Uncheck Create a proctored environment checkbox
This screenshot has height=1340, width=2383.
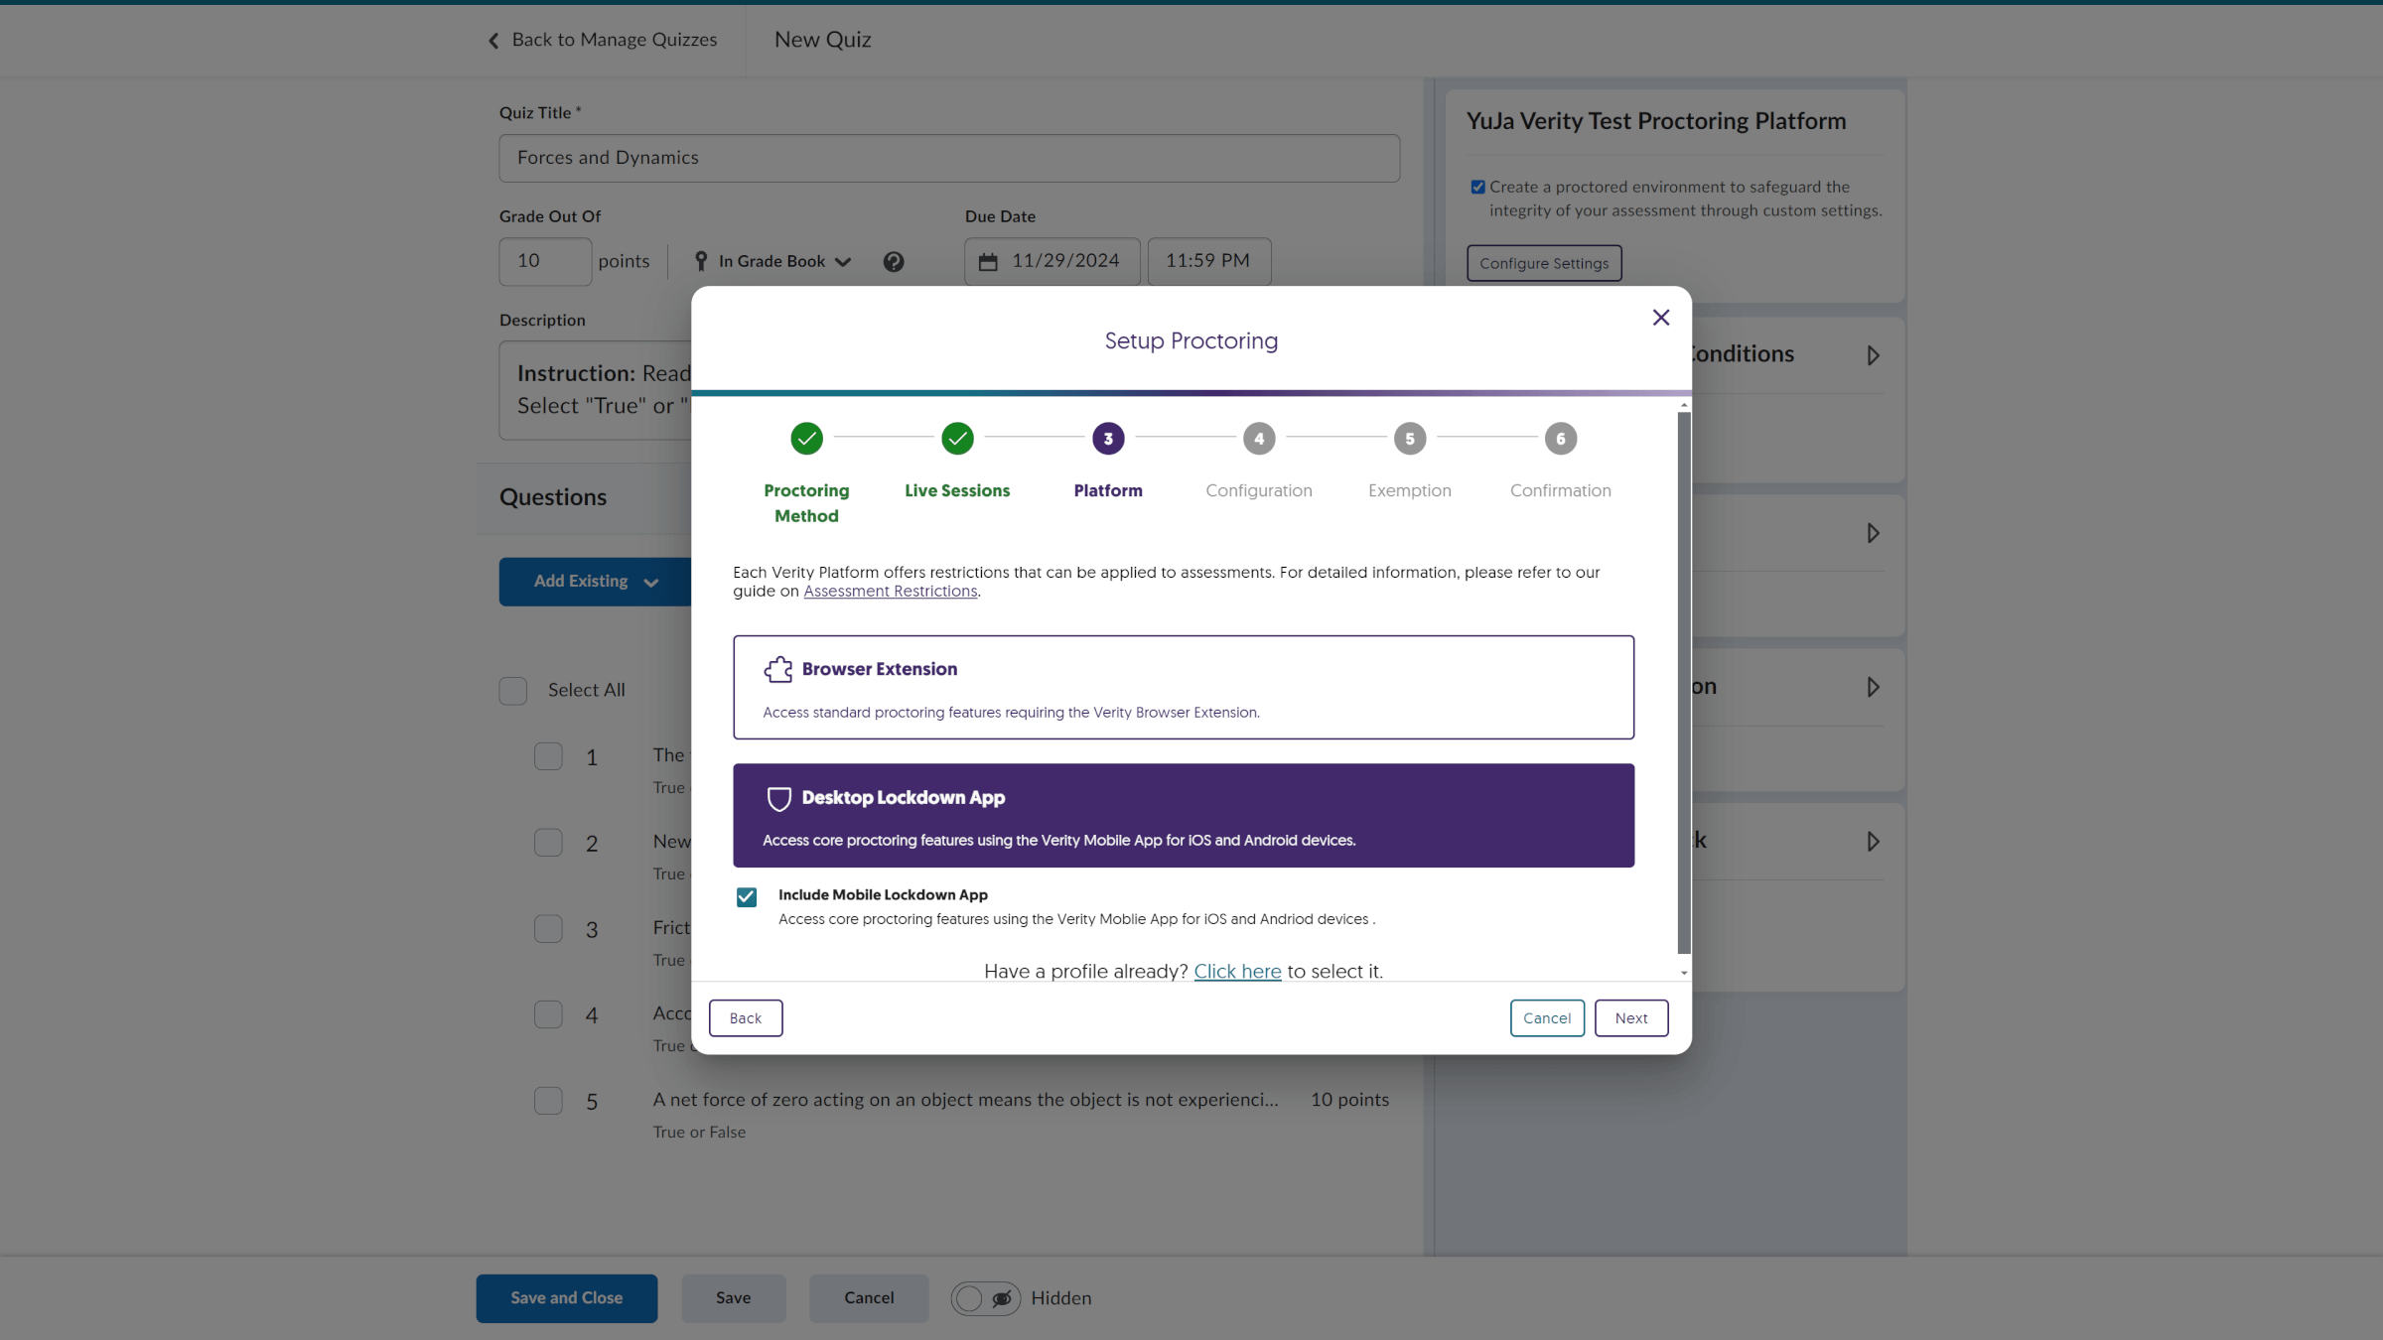tap(1477, 187)
